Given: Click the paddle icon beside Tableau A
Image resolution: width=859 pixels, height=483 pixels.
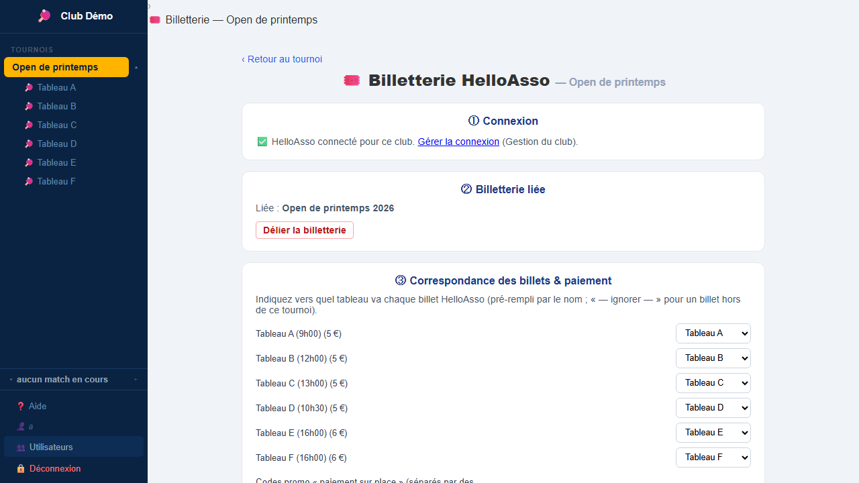Looking at the screenshot, I should 29,87.
